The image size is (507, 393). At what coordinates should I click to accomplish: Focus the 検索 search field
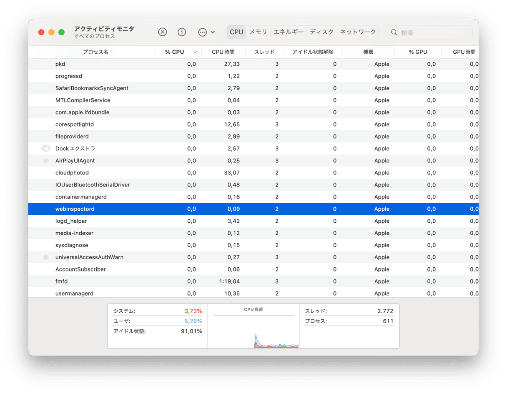tap(430, 32)
